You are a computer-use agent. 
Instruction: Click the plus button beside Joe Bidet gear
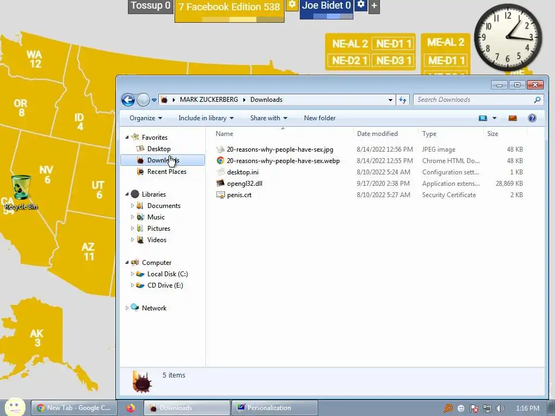click(x=374, y=6)
